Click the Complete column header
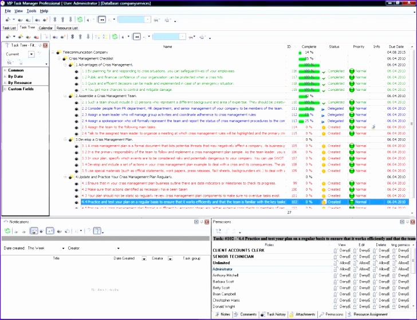 309,47
